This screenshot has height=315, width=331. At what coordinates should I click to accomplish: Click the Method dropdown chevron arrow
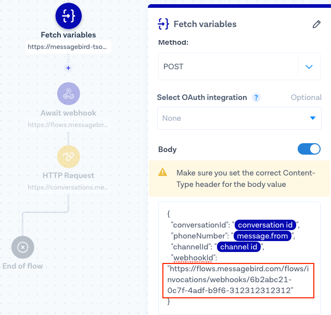(x=309, y=67)
